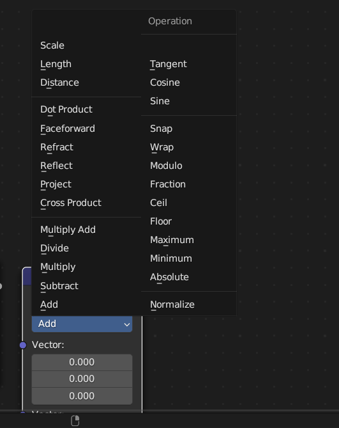The width and height of the screenshot is (339, 428).
Task: Click the first Vector X value field
Action: pyautogui.click(x=82, y=362)
